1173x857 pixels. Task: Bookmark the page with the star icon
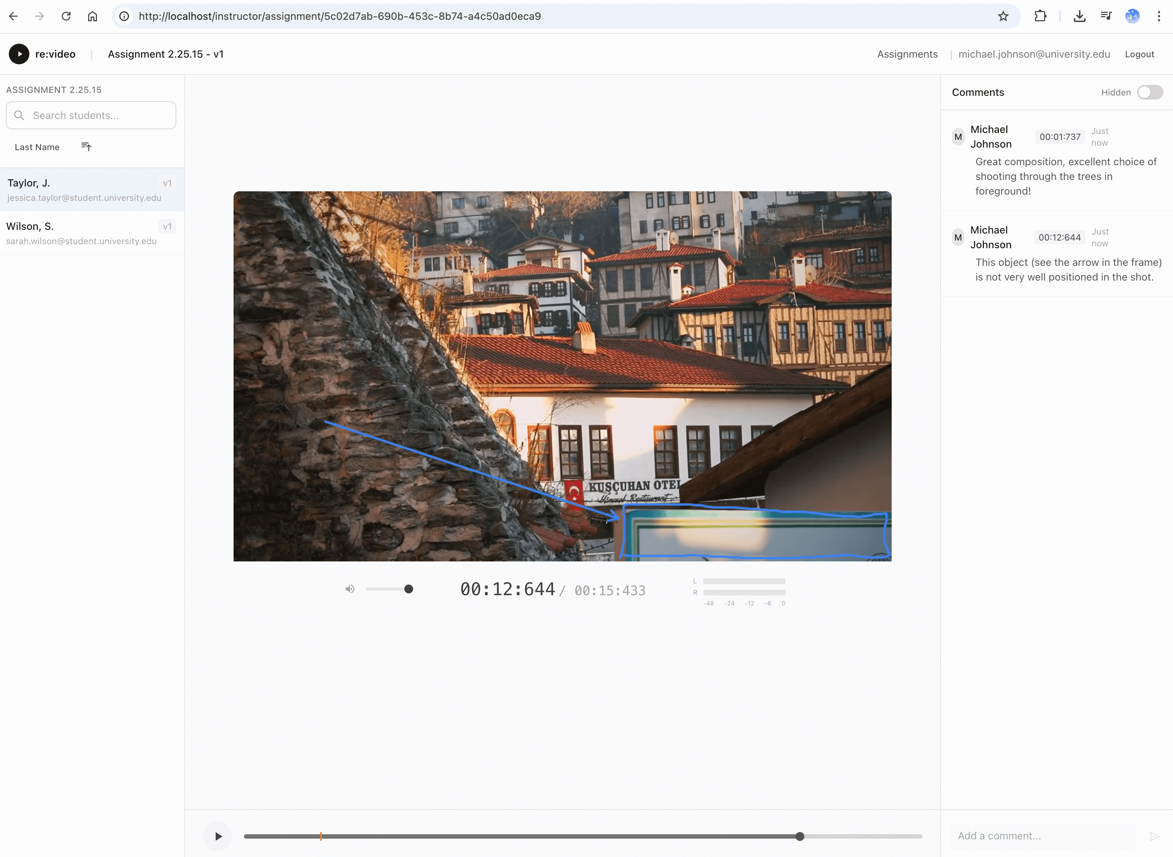pos(1003,16)
